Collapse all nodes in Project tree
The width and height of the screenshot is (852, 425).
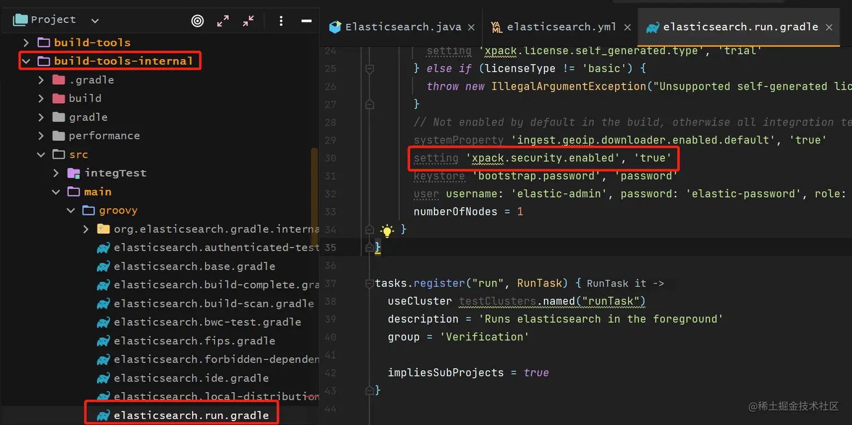[248, 21]
